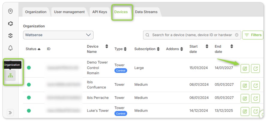Open the map location pin sidebar icon
This screenshot has height=122, width=267.
click(x=10, y=11)
